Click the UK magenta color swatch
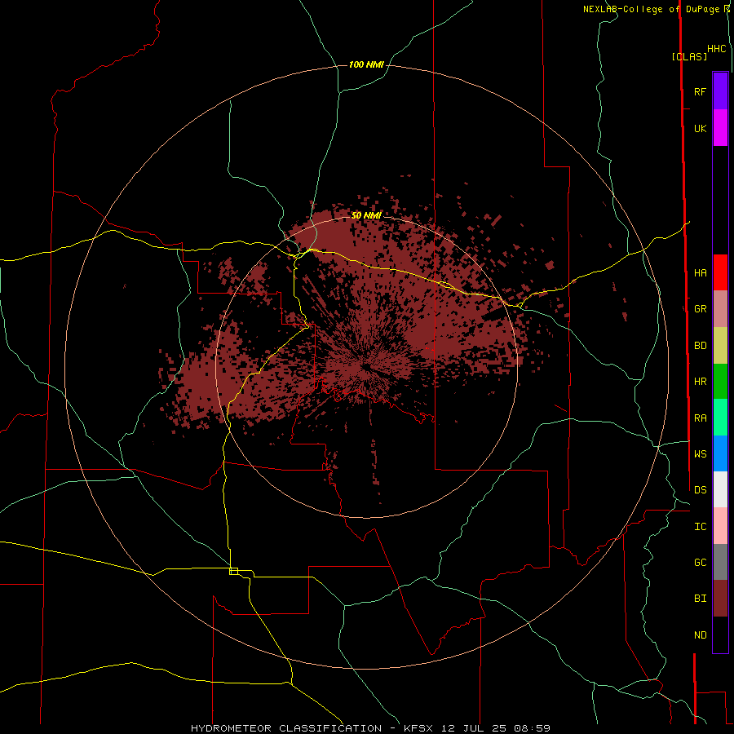The width and height of the screenshot is (734, 734). [x=720, y=127]
